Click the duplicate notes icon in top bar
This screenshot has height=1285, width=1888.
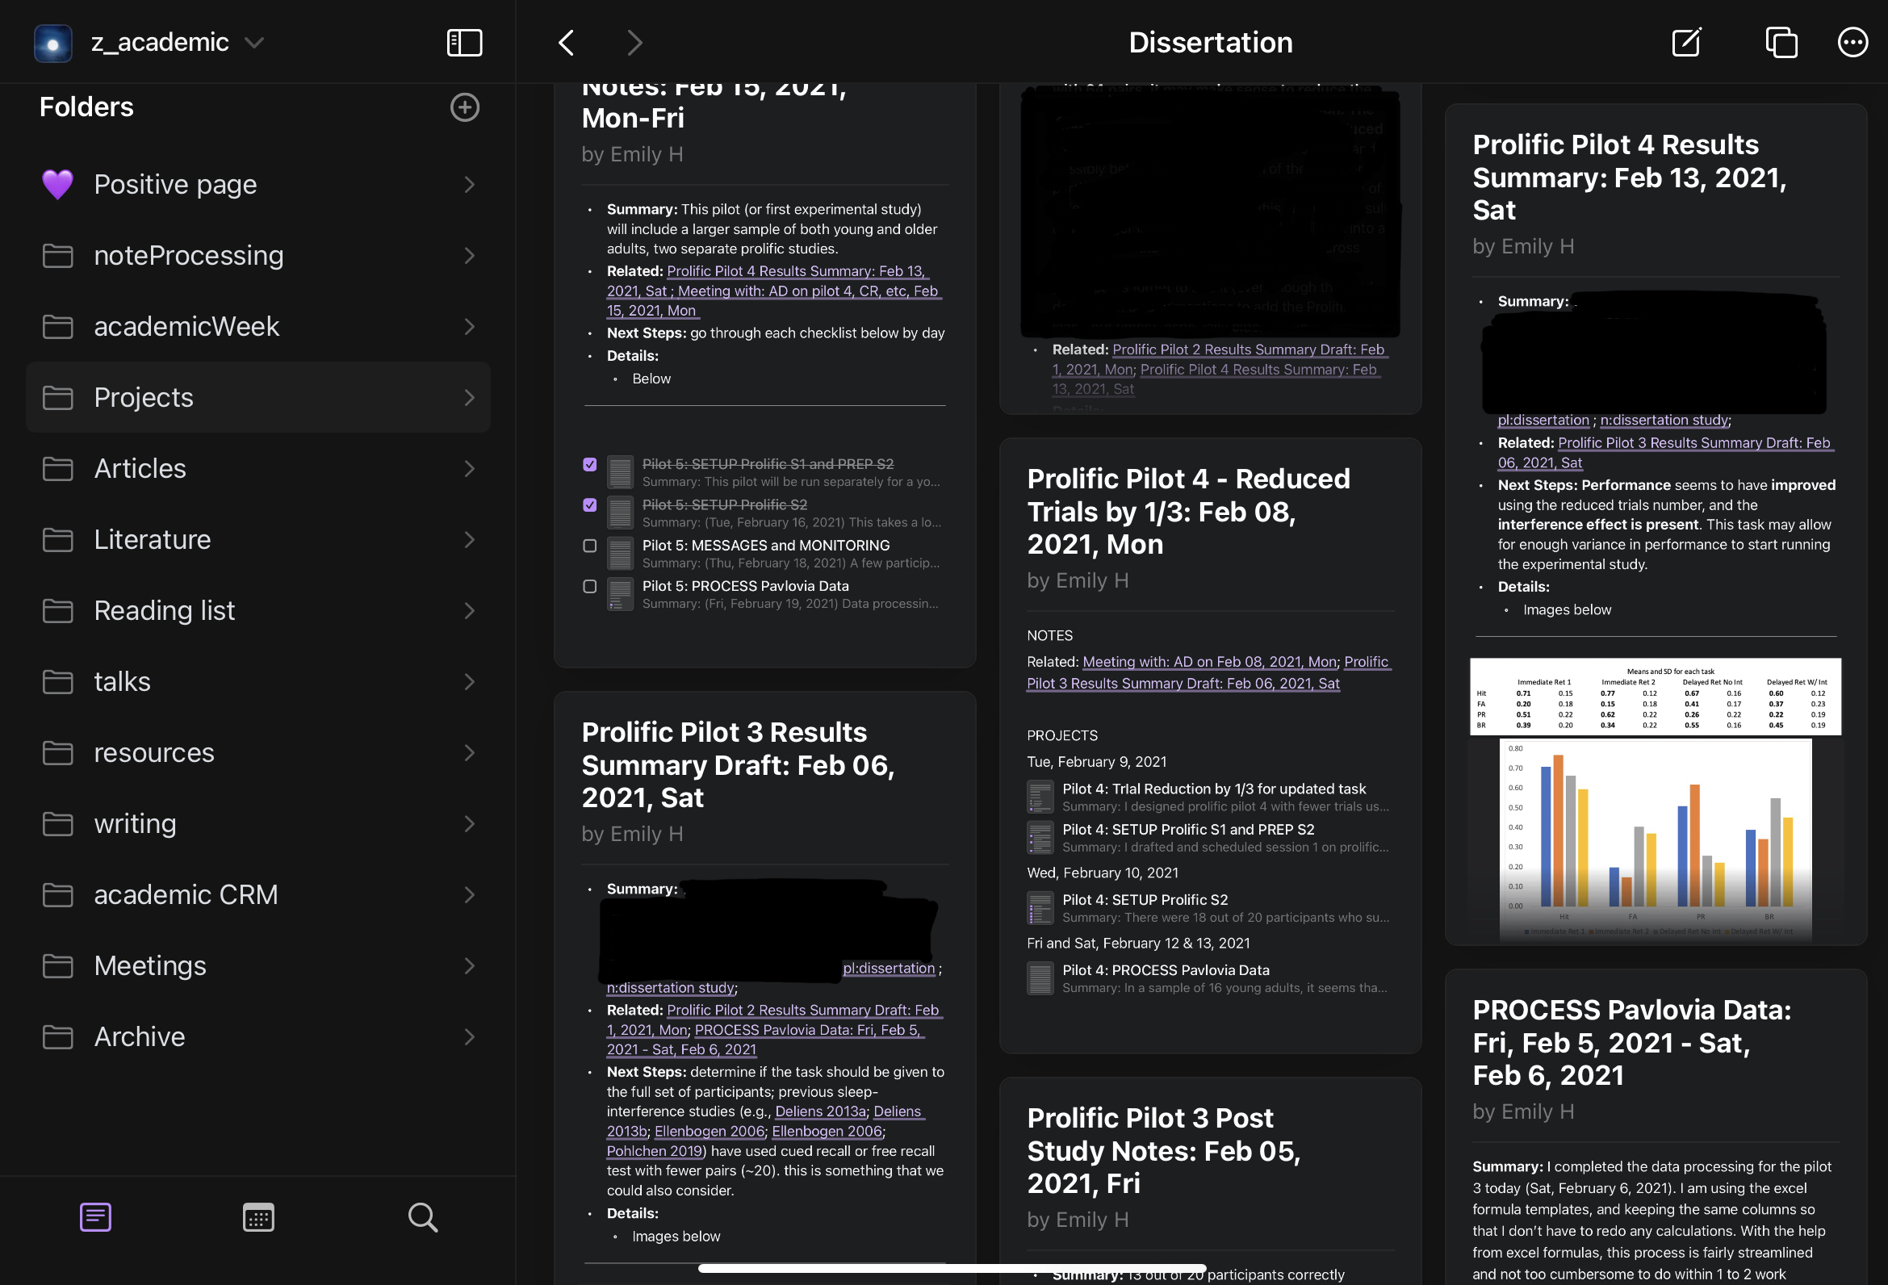1781,42
